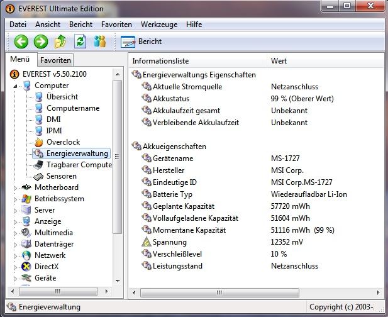Switch to the Menü tab
This screenshot has height=317, width=388.
[x=21, y=59]
